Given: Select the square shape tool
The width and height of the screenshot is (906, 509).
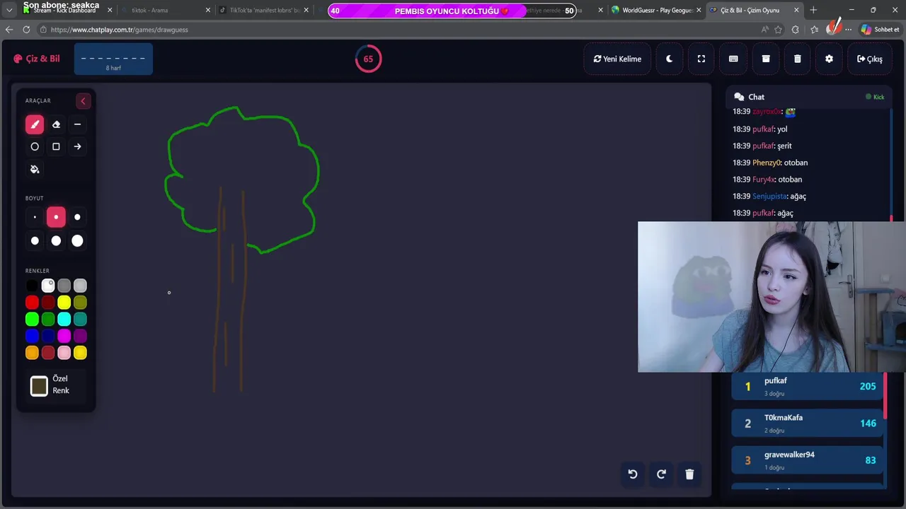Looking at the screenshot, I should 56,146.
